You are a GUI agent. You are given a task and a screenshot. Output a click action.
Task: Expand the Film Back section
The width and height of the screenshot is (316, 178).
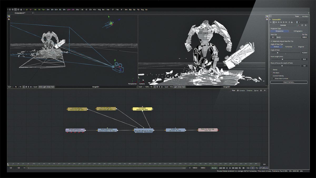click(x=271, y=73)
